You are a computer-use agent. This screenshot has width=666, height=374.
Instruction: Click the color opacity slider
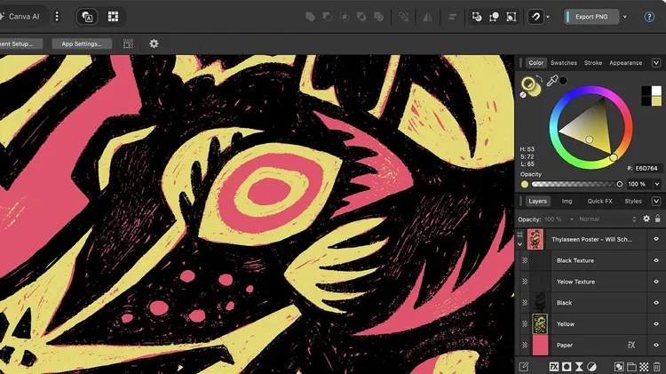[577, 184]
